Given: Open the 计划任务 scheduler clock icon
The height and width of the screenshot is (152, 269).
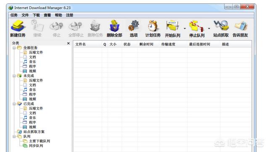Looking at the screenshot, I should click(x=153, y=26).
